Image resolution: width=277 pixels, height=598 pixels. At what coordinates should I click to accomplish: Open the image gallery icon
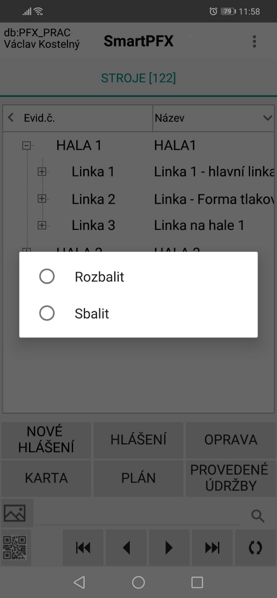pyautogui.click(x=15, y=513)
